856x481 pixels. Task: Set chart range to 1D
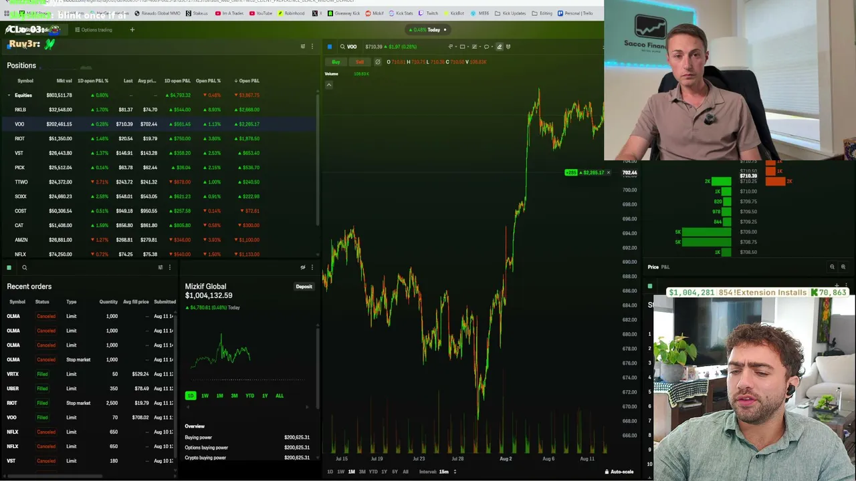(x=330, y=472)
